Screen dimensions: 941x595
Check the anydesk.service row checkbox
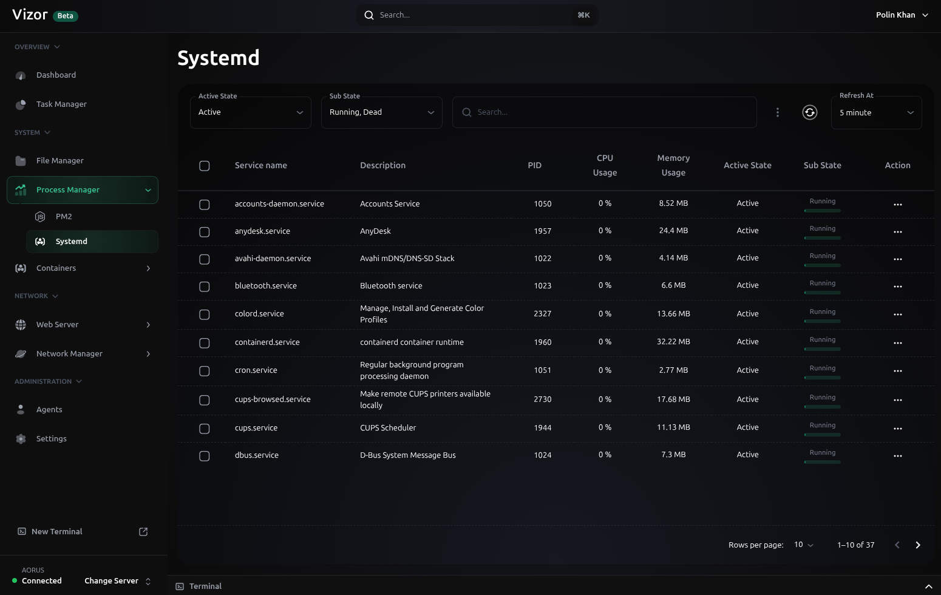pyautogui.click(x=205, y=232)
